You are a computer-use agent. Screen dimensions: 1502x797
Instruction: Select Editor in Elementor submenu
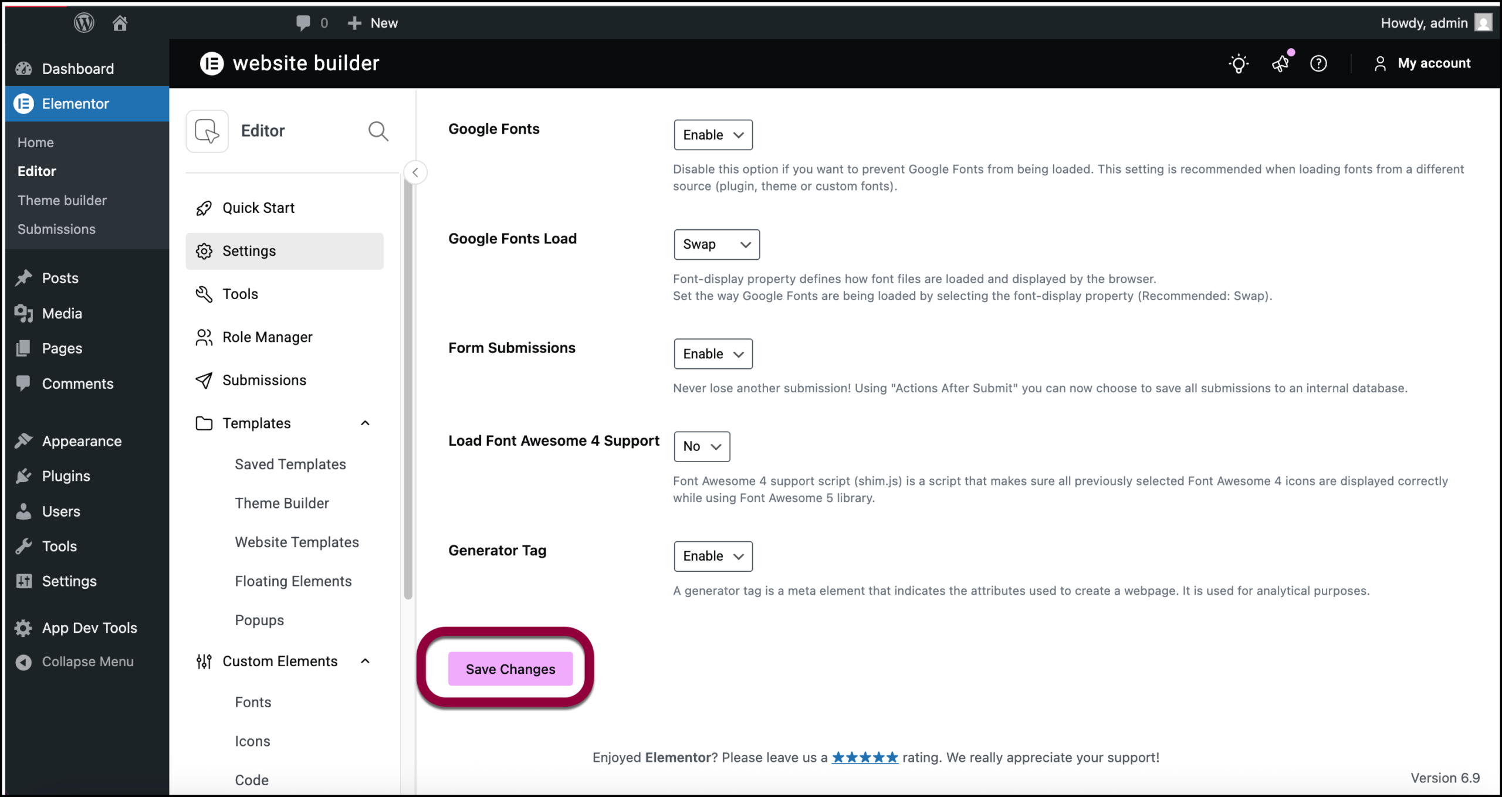pyautogui.click(x=37, y=171)
